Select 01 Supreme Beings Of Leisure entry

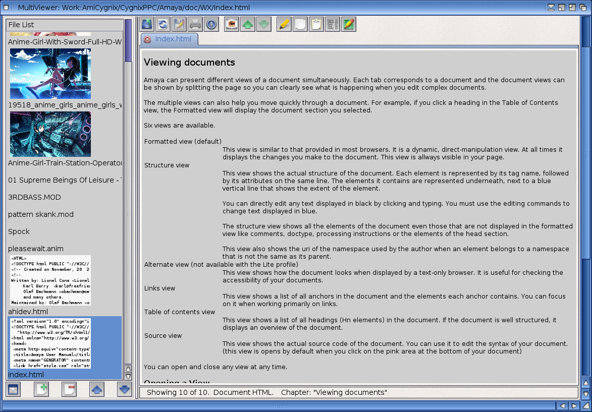65,180
